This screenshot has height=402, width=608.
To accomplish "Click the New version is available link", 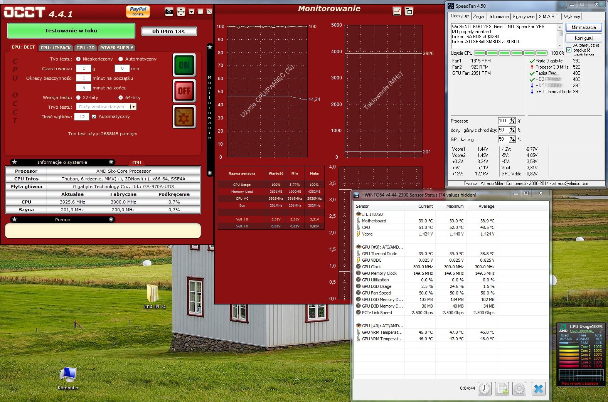I will point(579,383).
